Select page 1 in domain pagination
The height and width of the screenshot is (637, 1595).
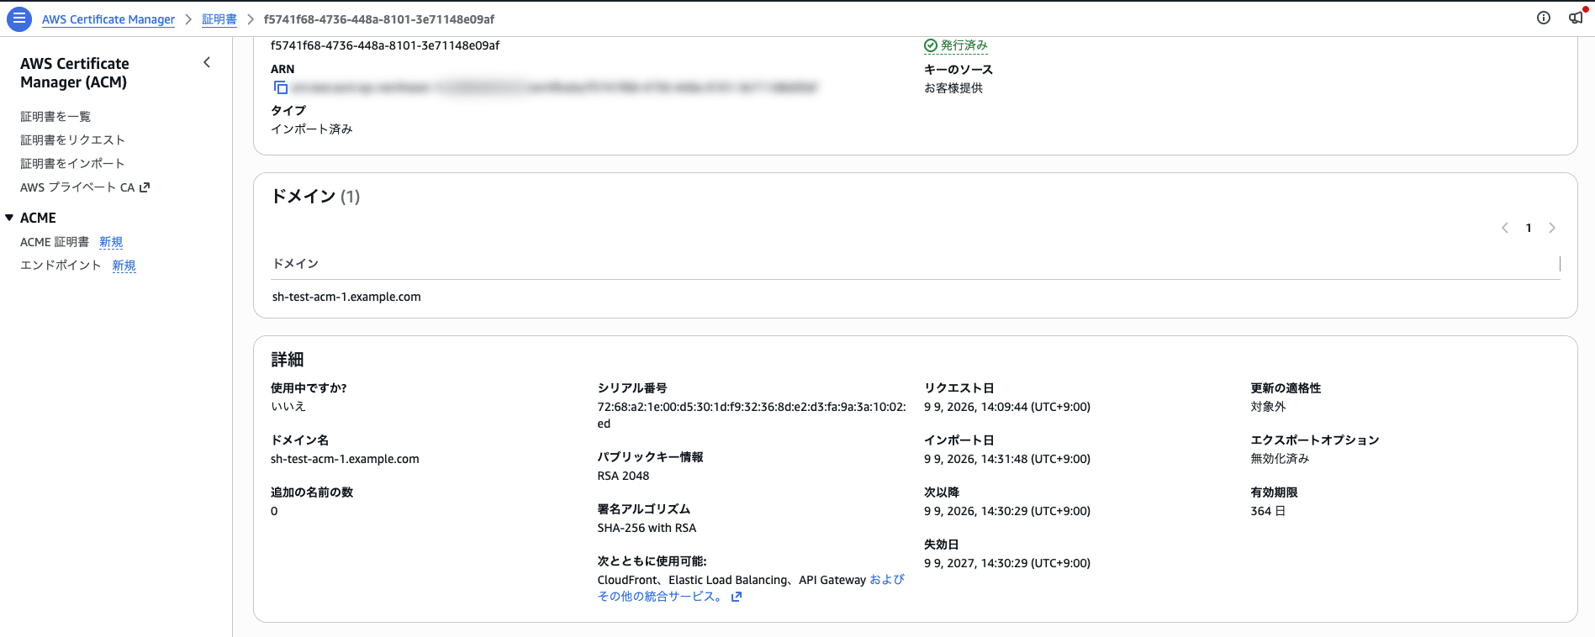tap(1529, 228)
